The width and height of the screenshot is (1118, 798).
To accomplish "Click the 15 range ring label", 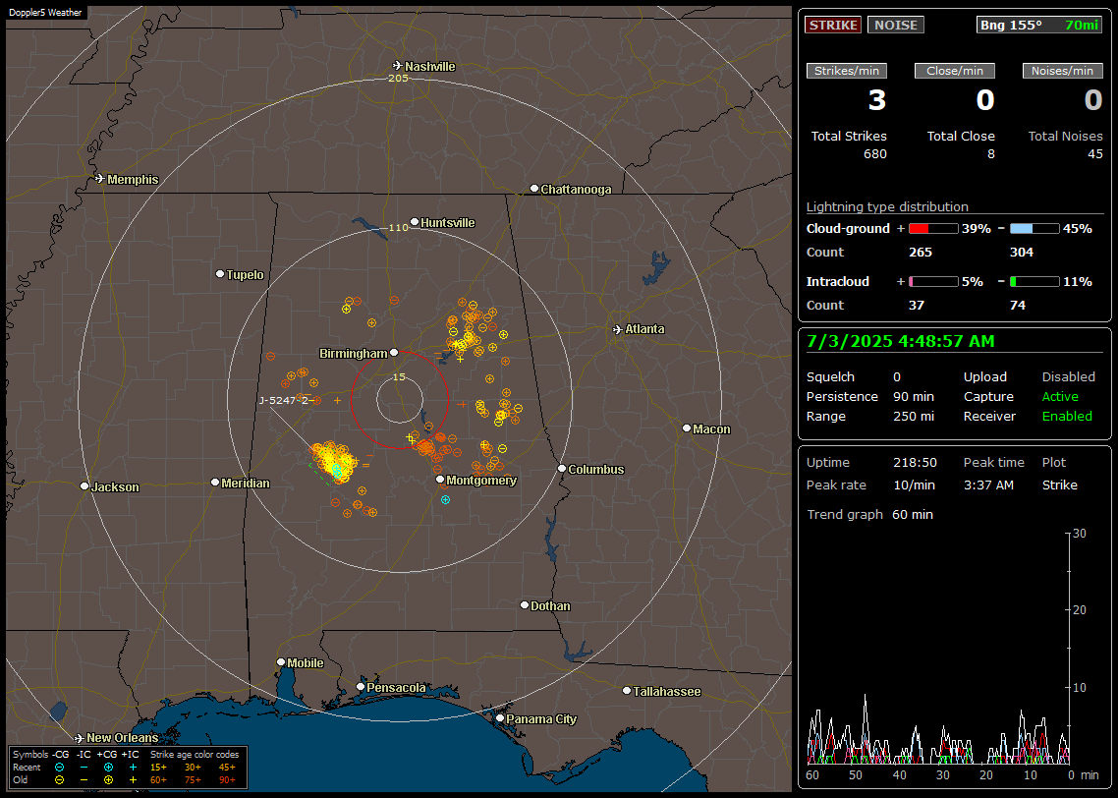I will click(399, 376).
